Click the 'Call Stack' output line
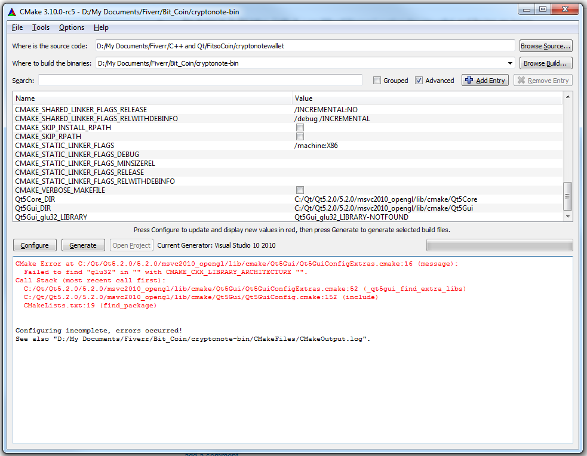Image resolution: width=587 pixels, height=456 pixels. click(x=90, y=281)
